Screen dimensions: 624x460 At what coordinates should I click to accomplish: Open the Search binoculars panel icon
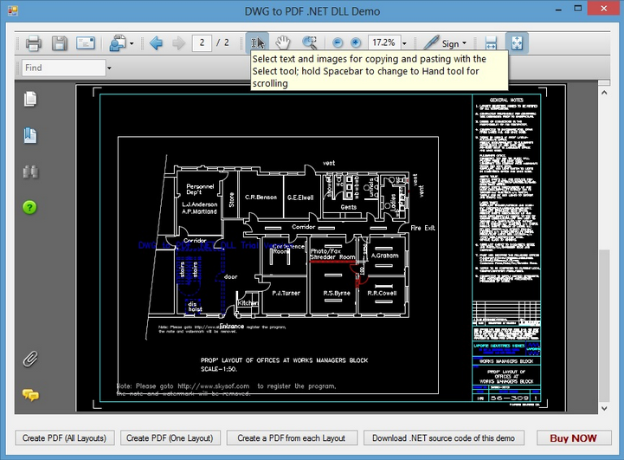(30, 172)
